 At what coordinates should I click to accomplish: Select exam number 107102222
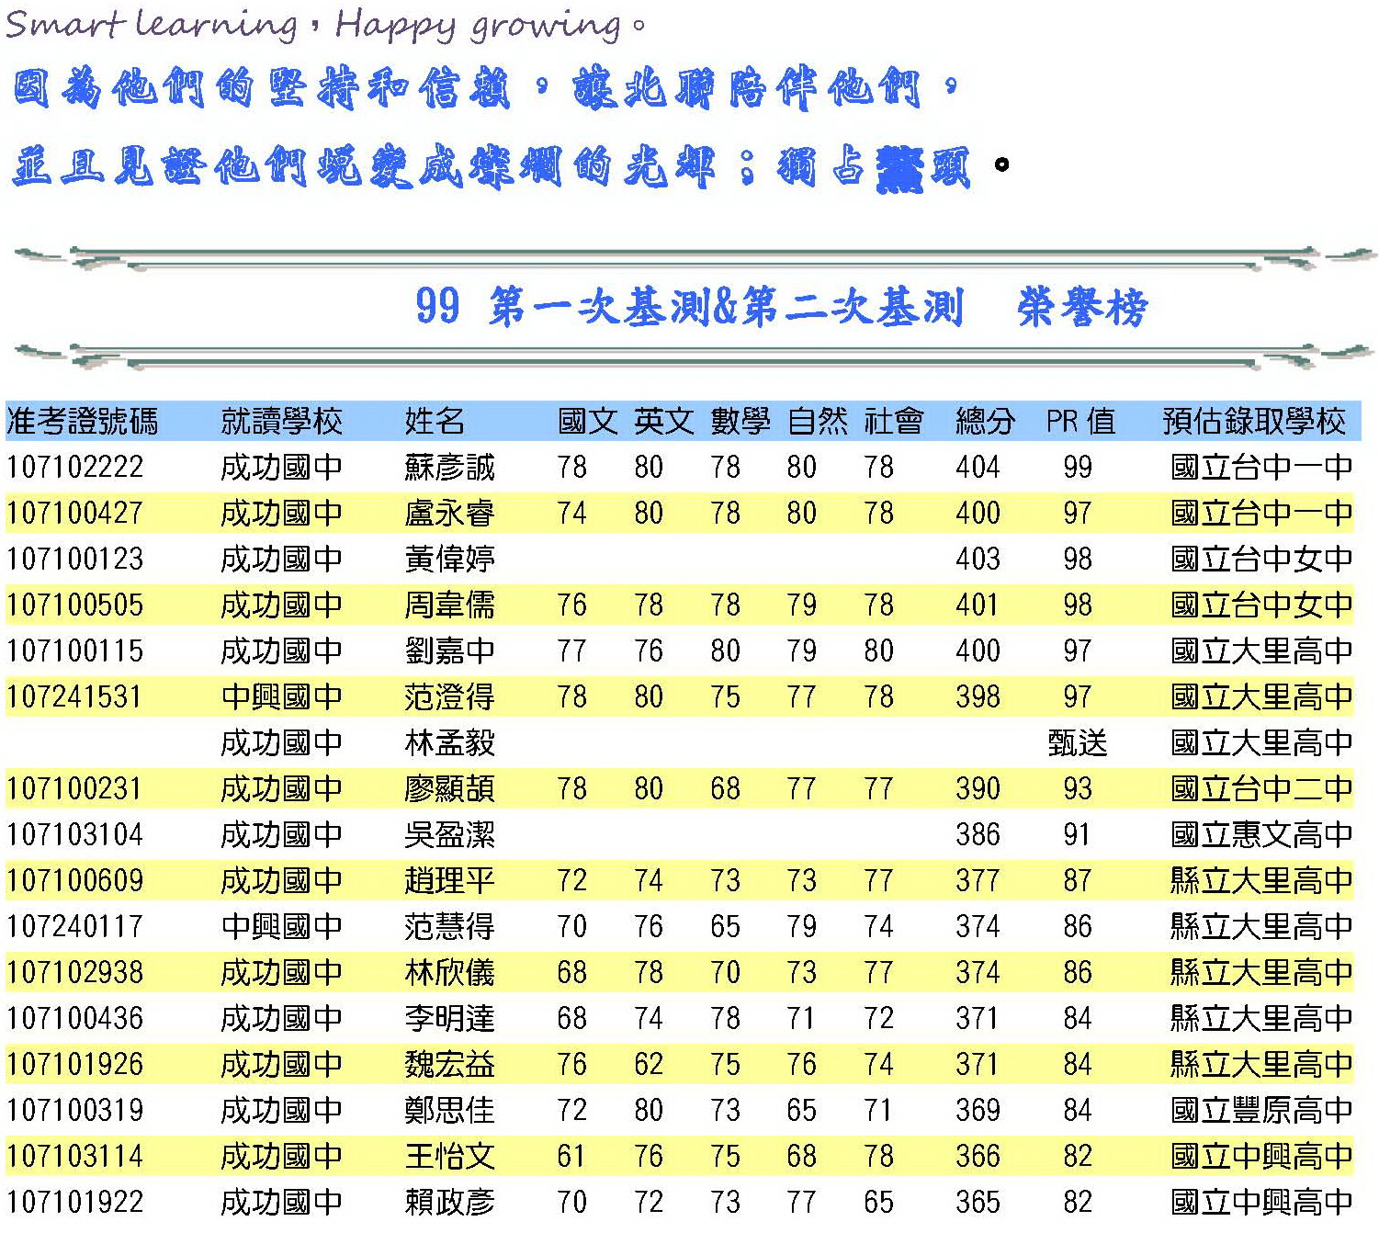point(74,468)
